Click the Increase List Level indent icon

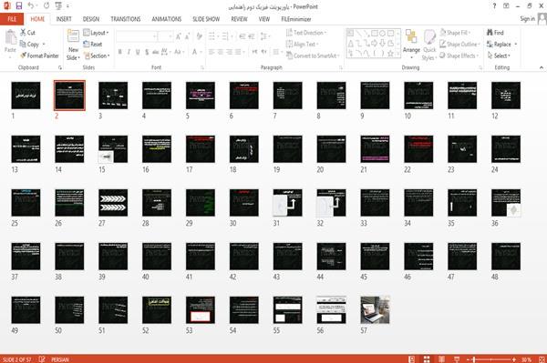(x=252, y=36)
